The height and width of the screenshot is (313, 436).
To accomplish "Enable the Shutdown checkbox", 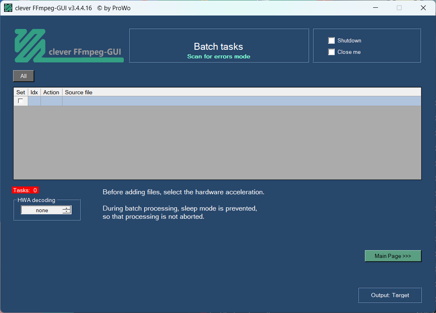I will pos(331,40).
